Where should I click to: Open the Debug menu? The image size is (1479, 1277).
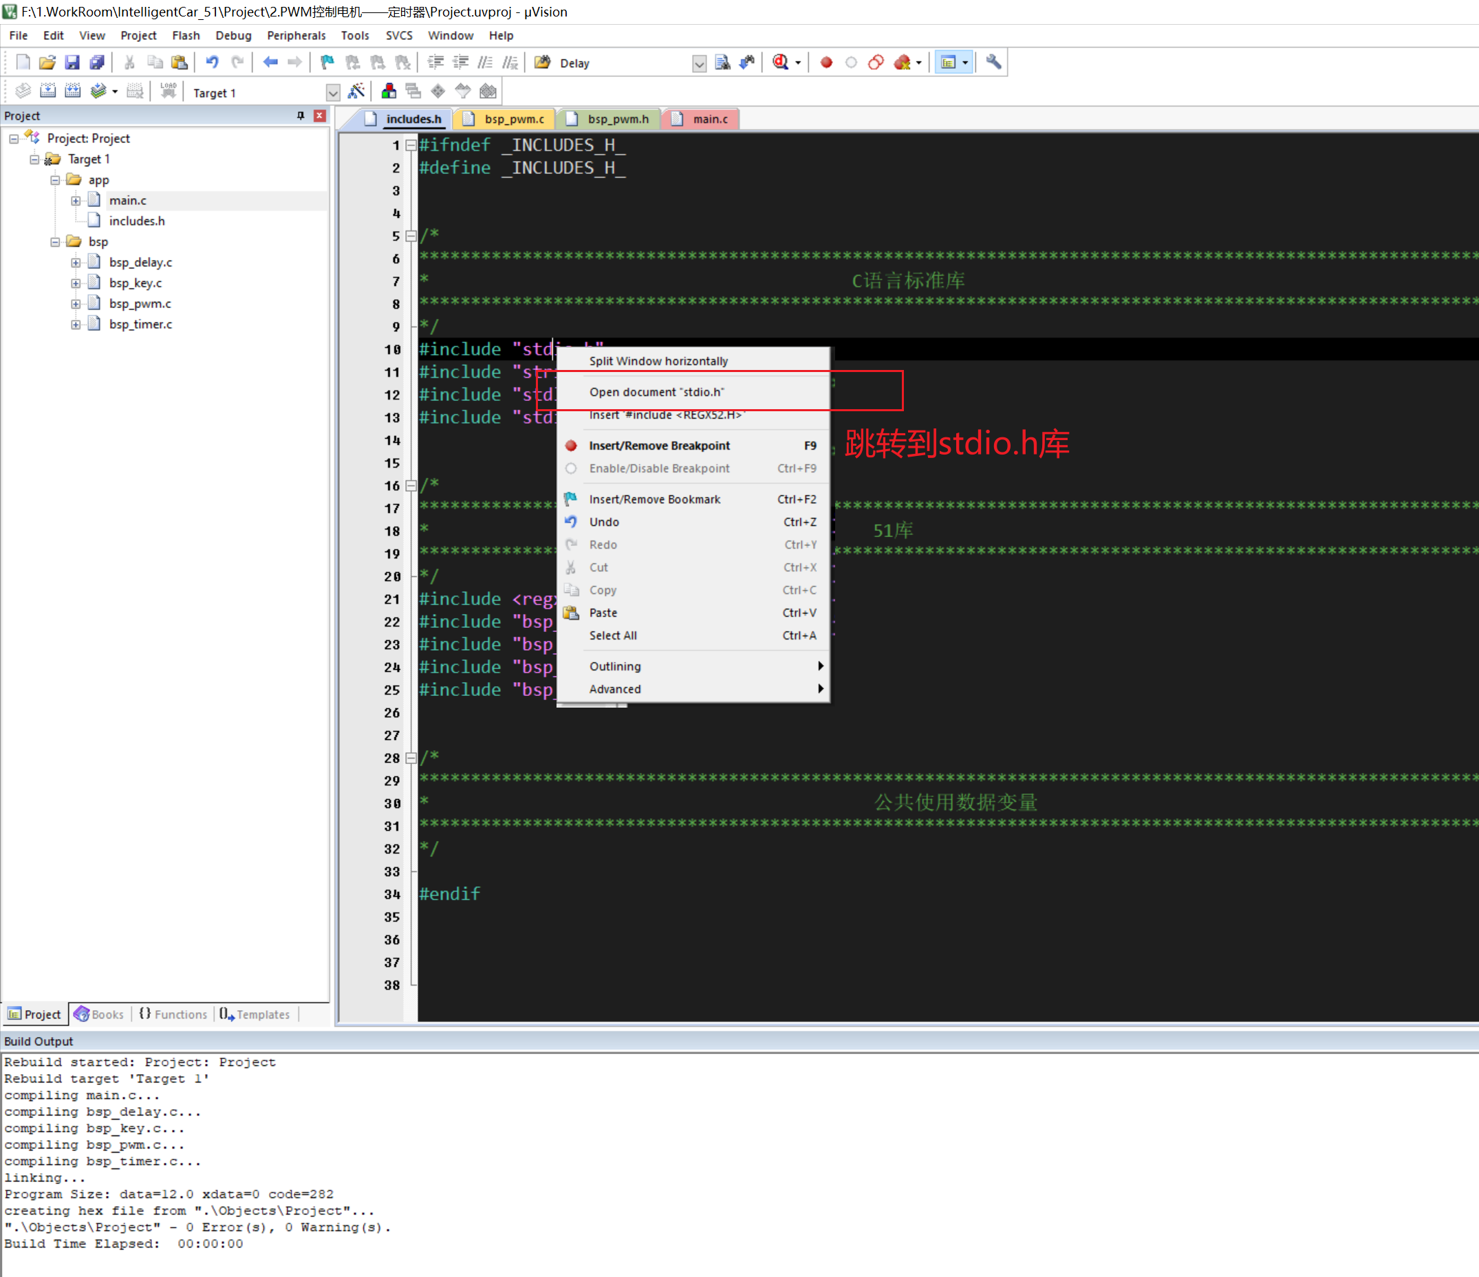click(233, 36)
